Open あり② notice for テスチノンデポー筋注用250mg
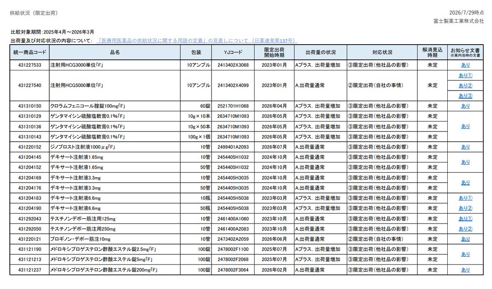 (x=465, y=229)
